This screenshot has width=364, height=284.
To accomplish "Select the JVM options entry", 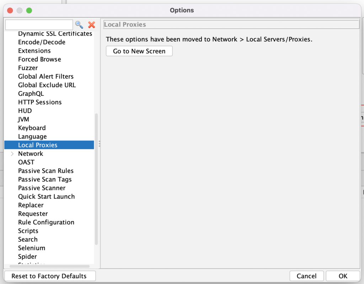I will pos(23,119).
